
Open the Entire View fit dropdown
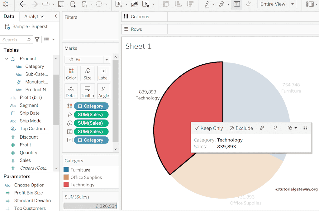292,4
